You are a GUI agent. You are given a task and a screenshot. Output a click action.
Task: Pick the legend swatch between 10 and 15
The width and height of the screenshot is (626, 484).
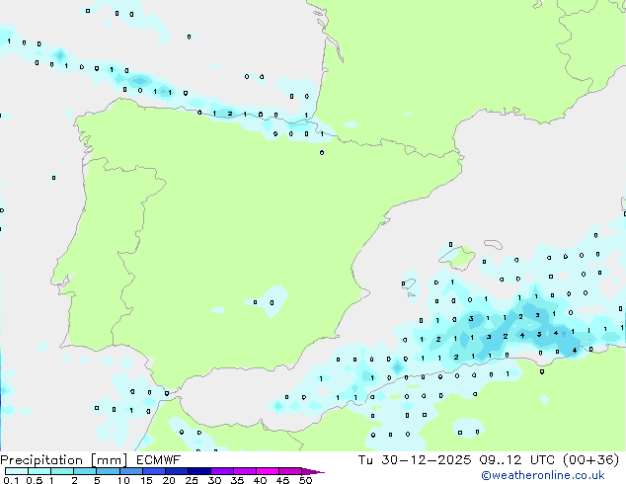[130, 471]
